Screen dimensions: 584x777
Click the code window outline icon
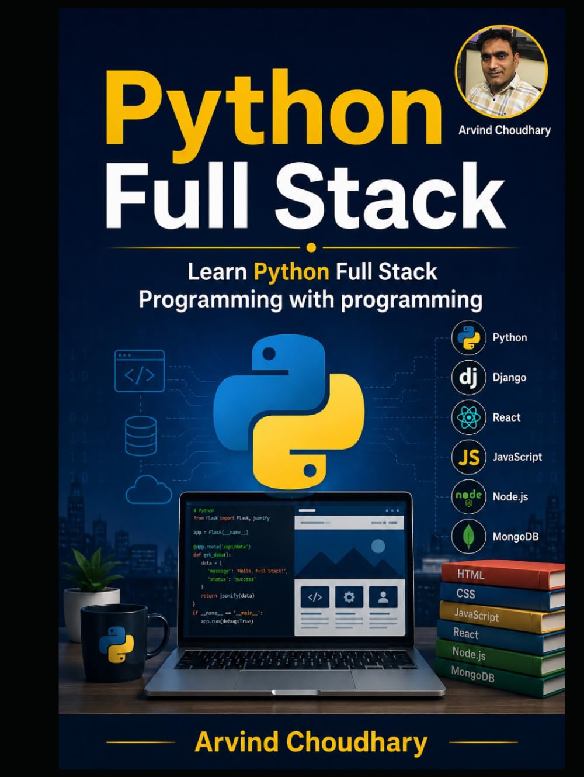click(x=140, y=371)
